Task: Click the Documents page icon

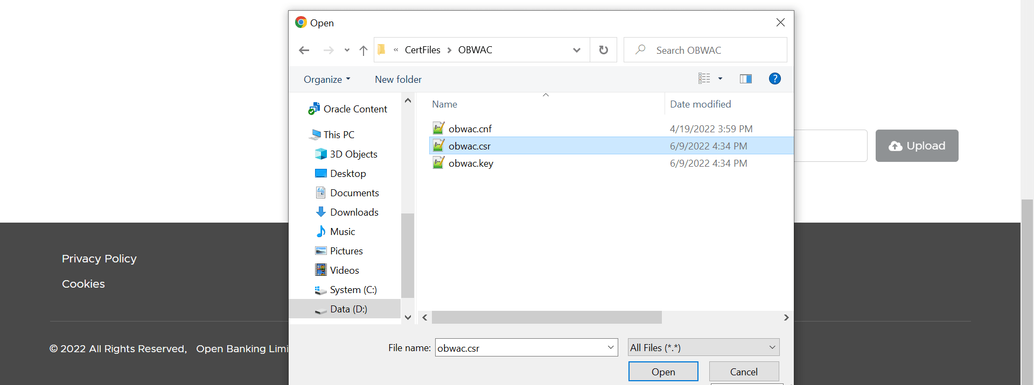Action: (x=321, y=192)
